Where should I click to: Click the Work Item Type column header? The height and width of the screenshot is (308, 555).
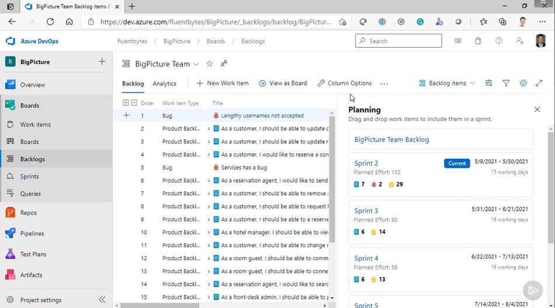click(x=180, y=103)
